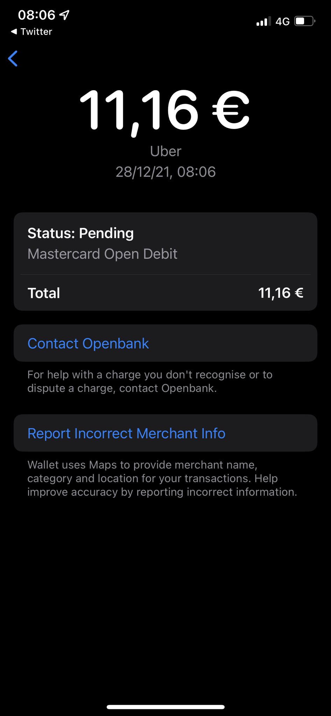
Task: Open Contact Openbank
Action: point(88,343)
